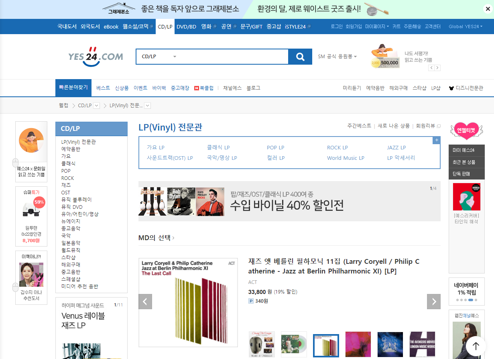Go to next promo with small right arrow

click(x=437, y=68)
